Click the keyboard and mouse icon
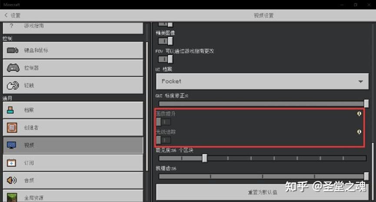 coord(13,50)
